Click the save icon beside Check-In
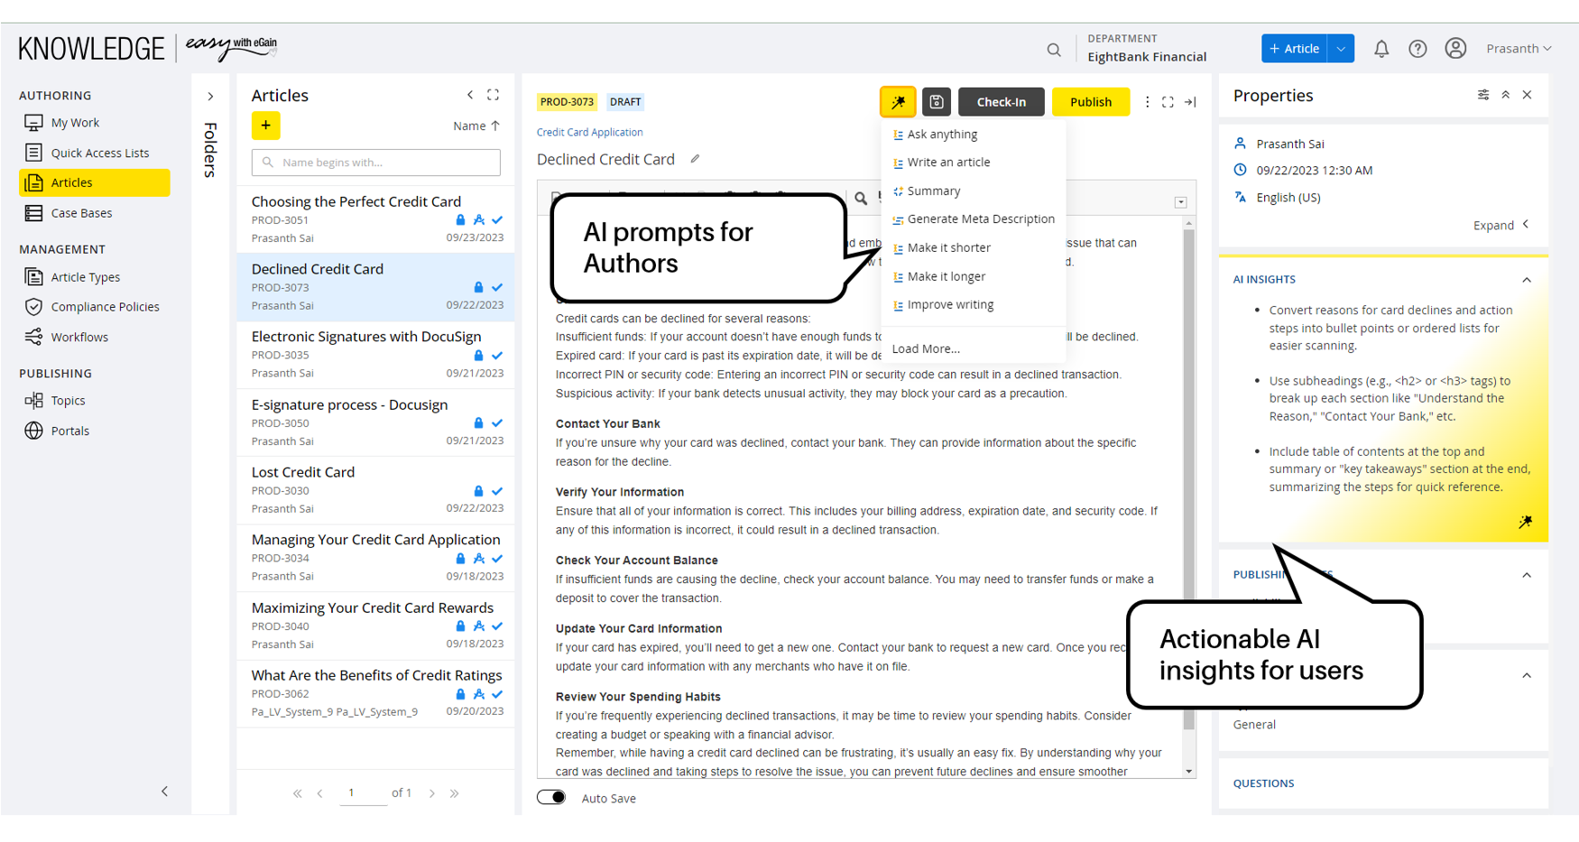Viewport: 1579px width, 842px height. (937, 102)
